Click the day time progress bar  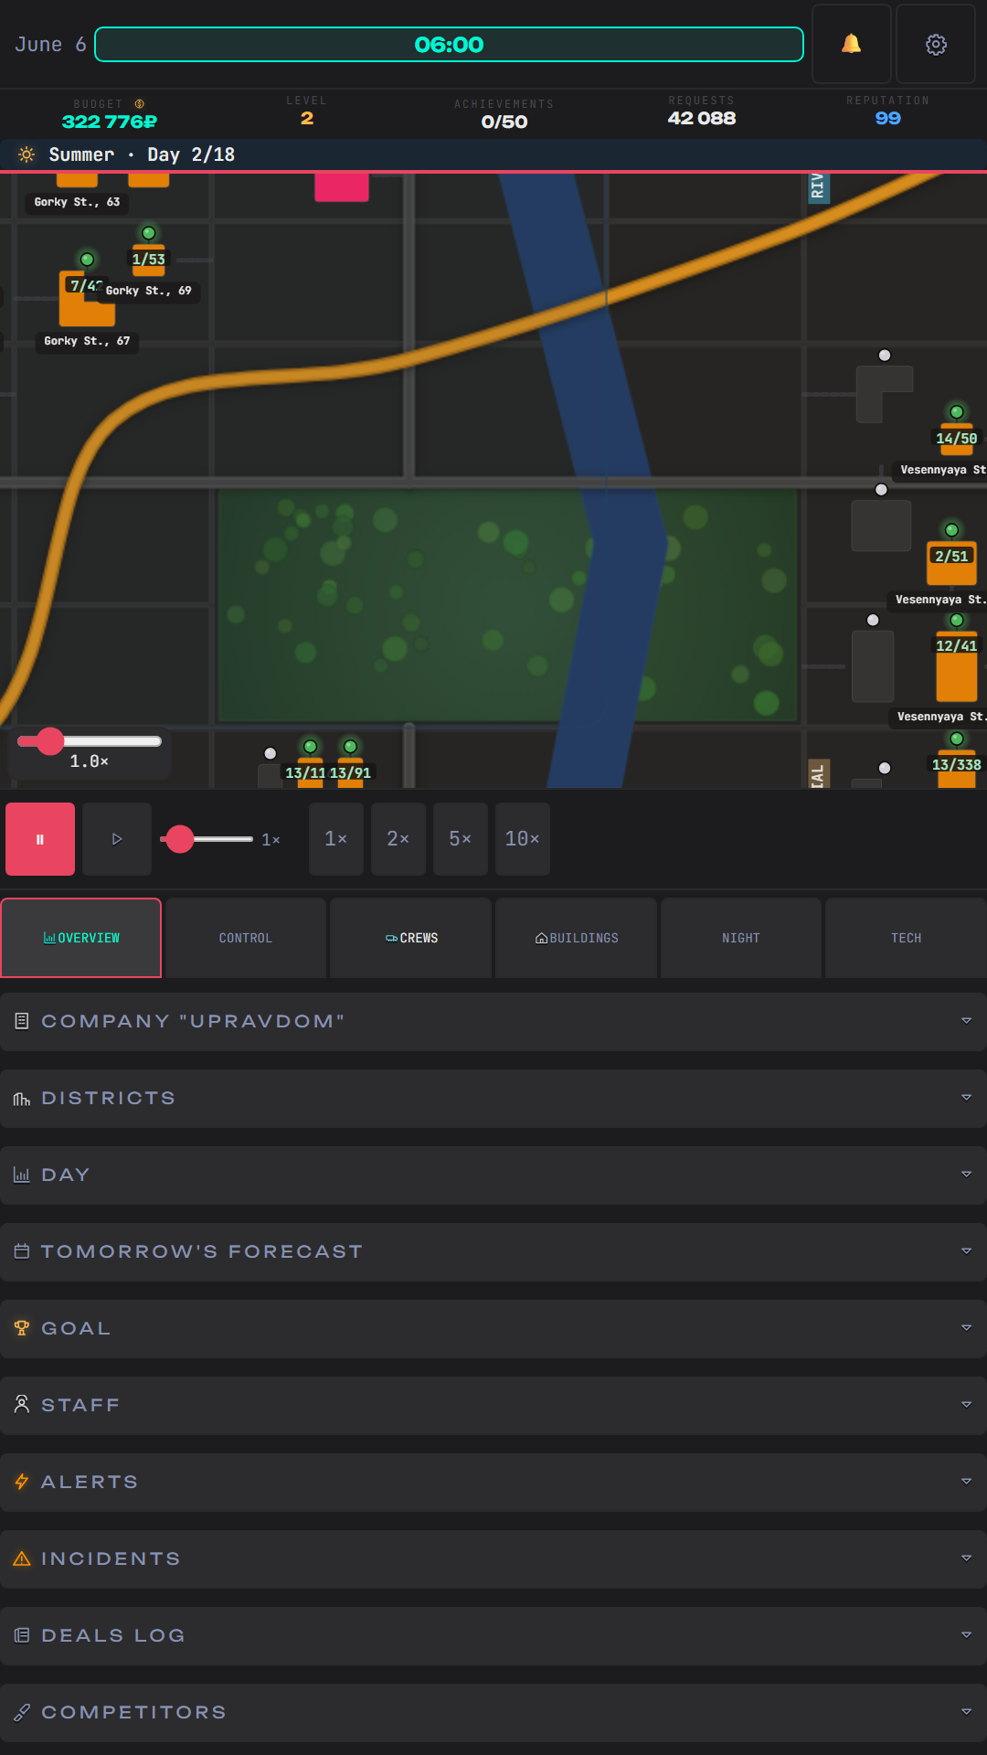coord(449,45)
